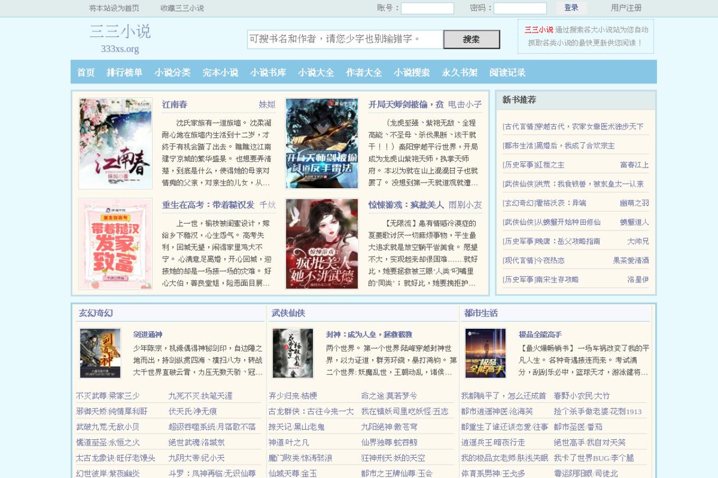Click the 登录 login button
The height and width of the screenshot is (478, 718).
[572, 8]
